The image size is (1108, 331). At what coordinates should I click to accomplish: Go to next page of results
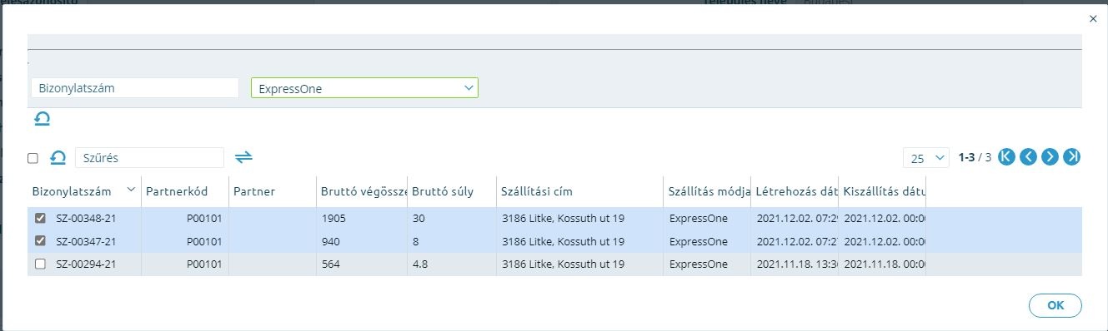coord(1050,156)
